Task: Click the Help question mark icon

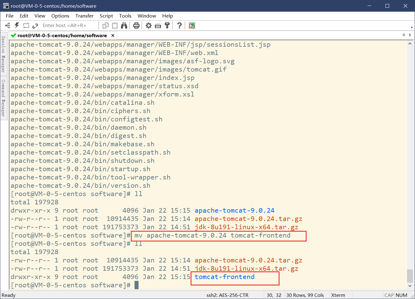Action: pos(179,26)
